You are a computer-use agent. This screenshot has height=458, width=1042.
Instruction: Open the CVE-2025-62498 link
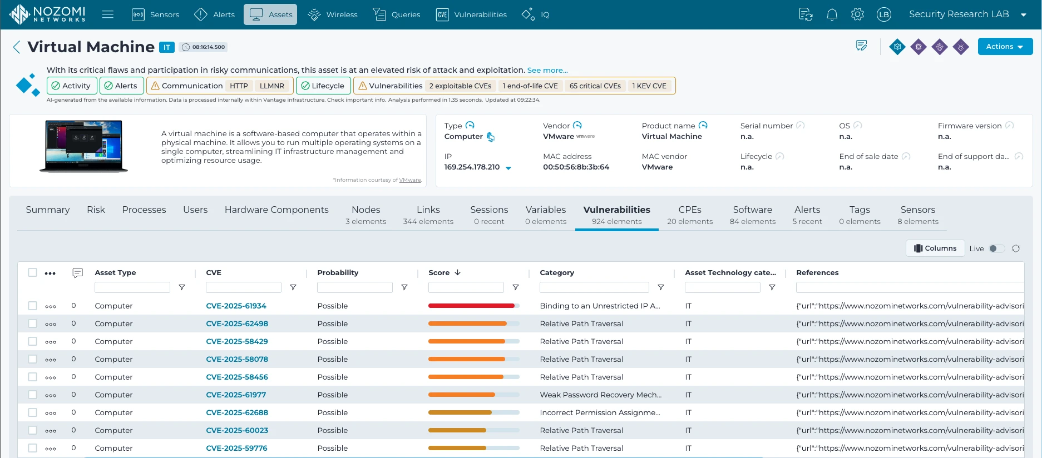[237, 323]
